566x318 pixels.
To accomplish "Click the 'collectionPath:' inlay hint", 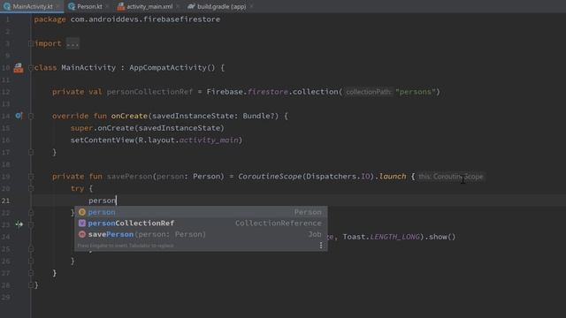I will click(x=368, y=92).
